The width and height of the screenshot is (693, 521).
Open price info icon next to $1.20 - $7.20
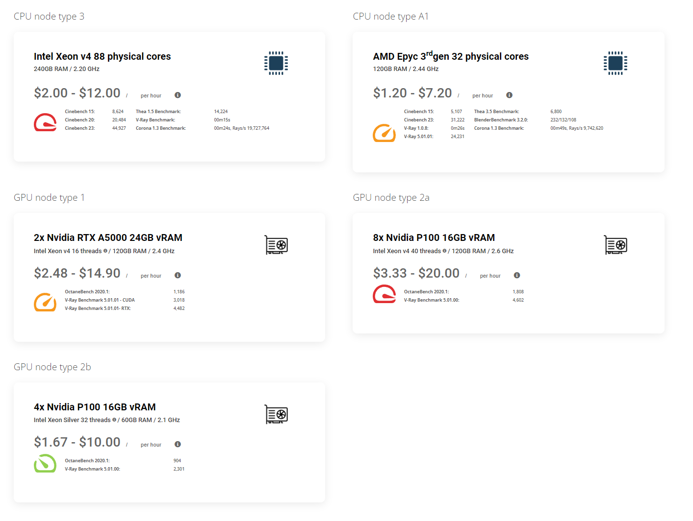coord(509,95)
